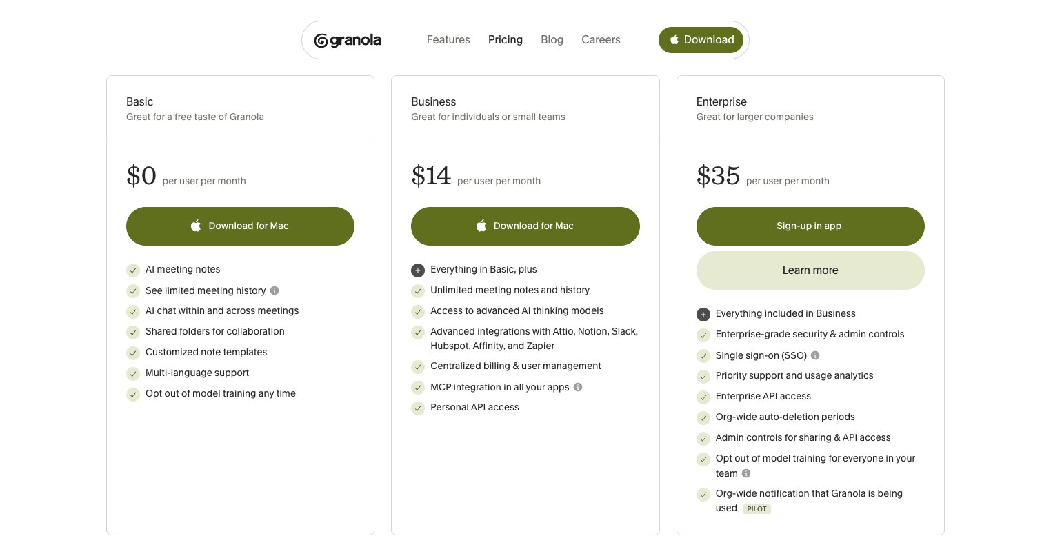
Task: Click the checkmark beside 'Personal API access'
Action: [x=418, y=408]
